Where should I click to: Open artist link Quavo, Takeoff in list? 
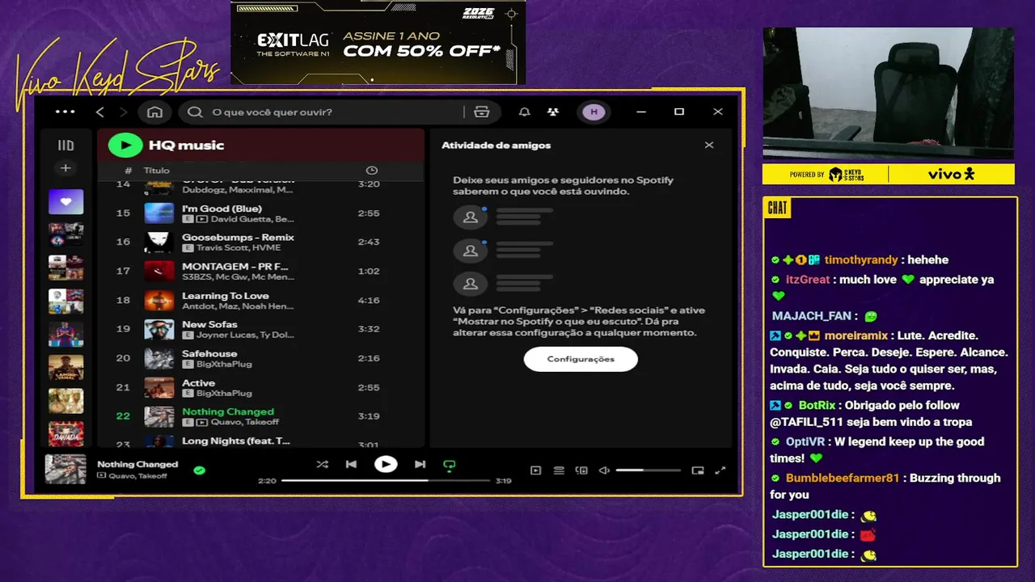coord(243,422)
